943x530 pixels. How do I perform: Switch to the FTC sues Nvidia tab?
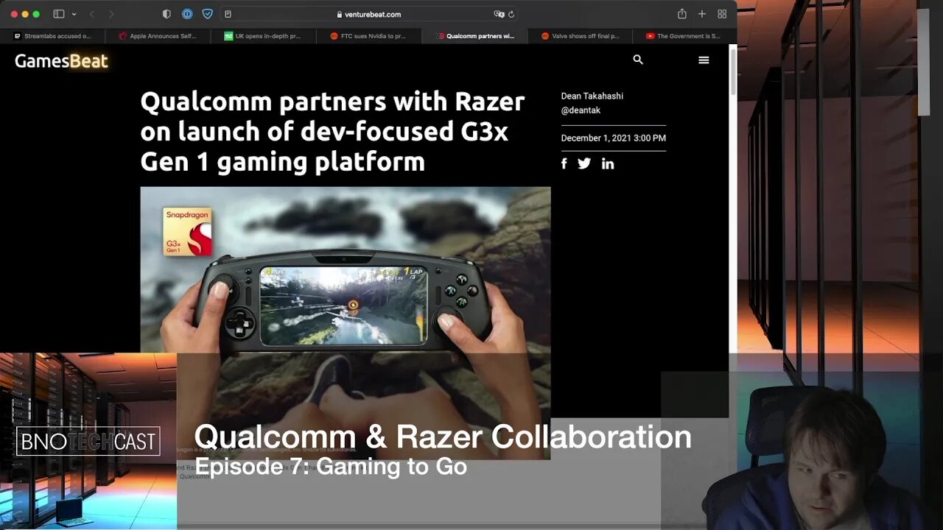pyautogui.click(x=368, y=35)
